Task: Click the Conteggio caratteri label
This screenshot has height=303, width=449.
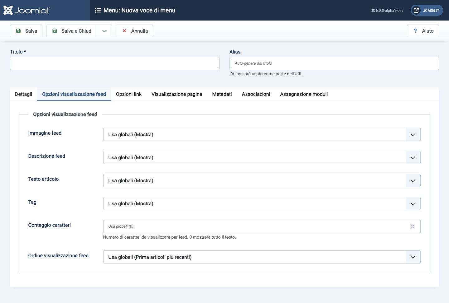Action: pyautogui.click(x=50, y=225)
